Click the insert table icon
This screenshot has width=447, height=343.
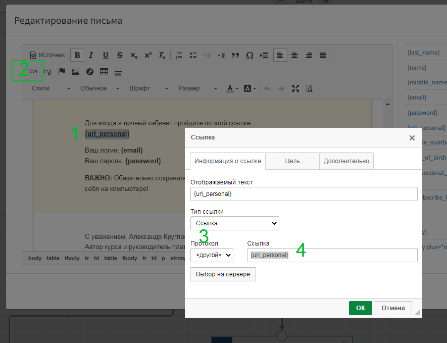pyautogui.click(x=104, y=72)
